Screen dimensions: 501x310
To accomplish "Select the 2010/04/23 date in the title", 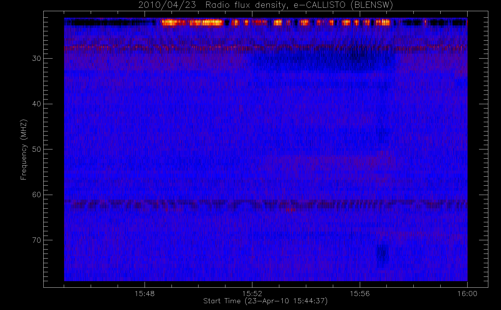I will click(167, 5).
